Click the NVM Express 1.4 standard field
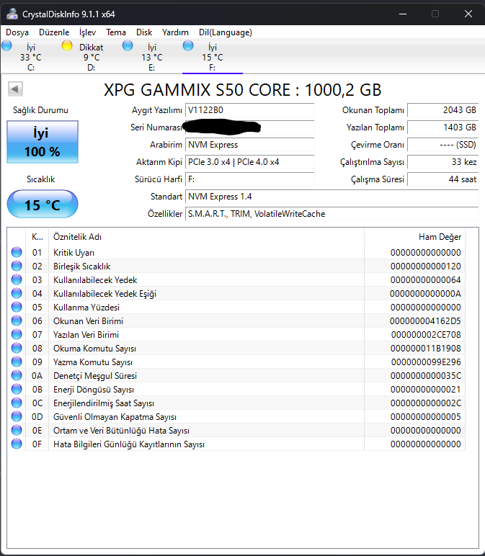 tap(332, 197)
